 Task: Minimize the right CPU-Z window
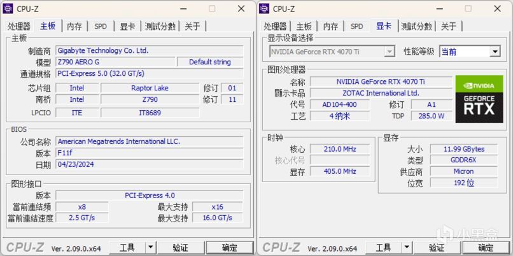point(440,9)
